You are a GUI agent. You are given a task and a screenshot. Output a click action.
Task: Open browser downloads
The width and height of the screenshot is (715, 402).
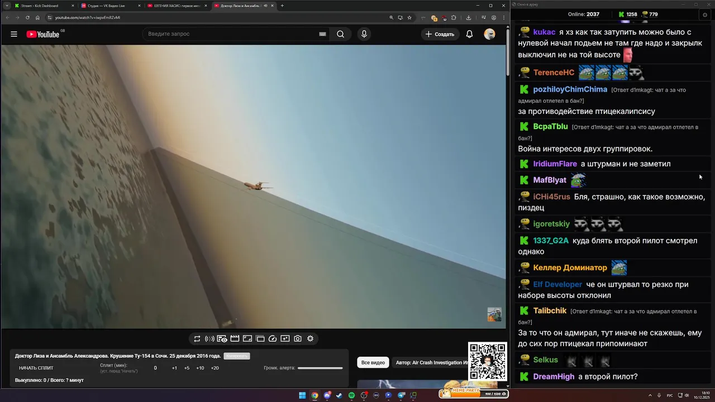coord(468,17)
